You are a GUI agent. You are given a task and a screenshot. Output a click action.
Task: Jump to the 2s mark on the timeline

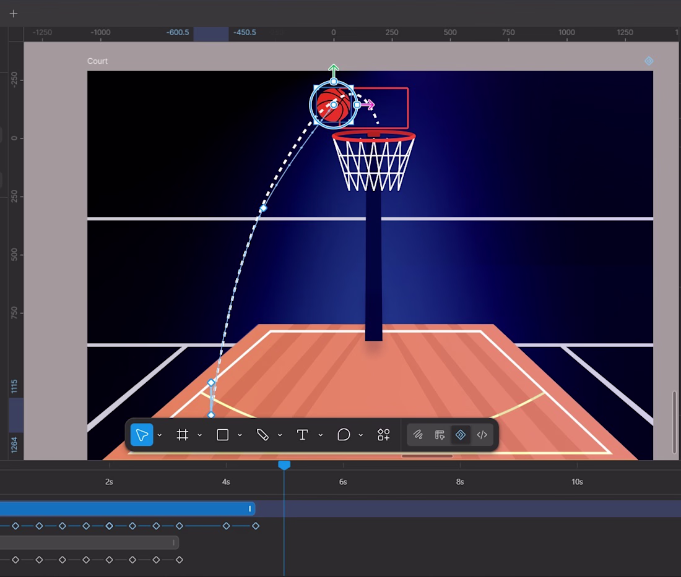click(x=109, y=482)
